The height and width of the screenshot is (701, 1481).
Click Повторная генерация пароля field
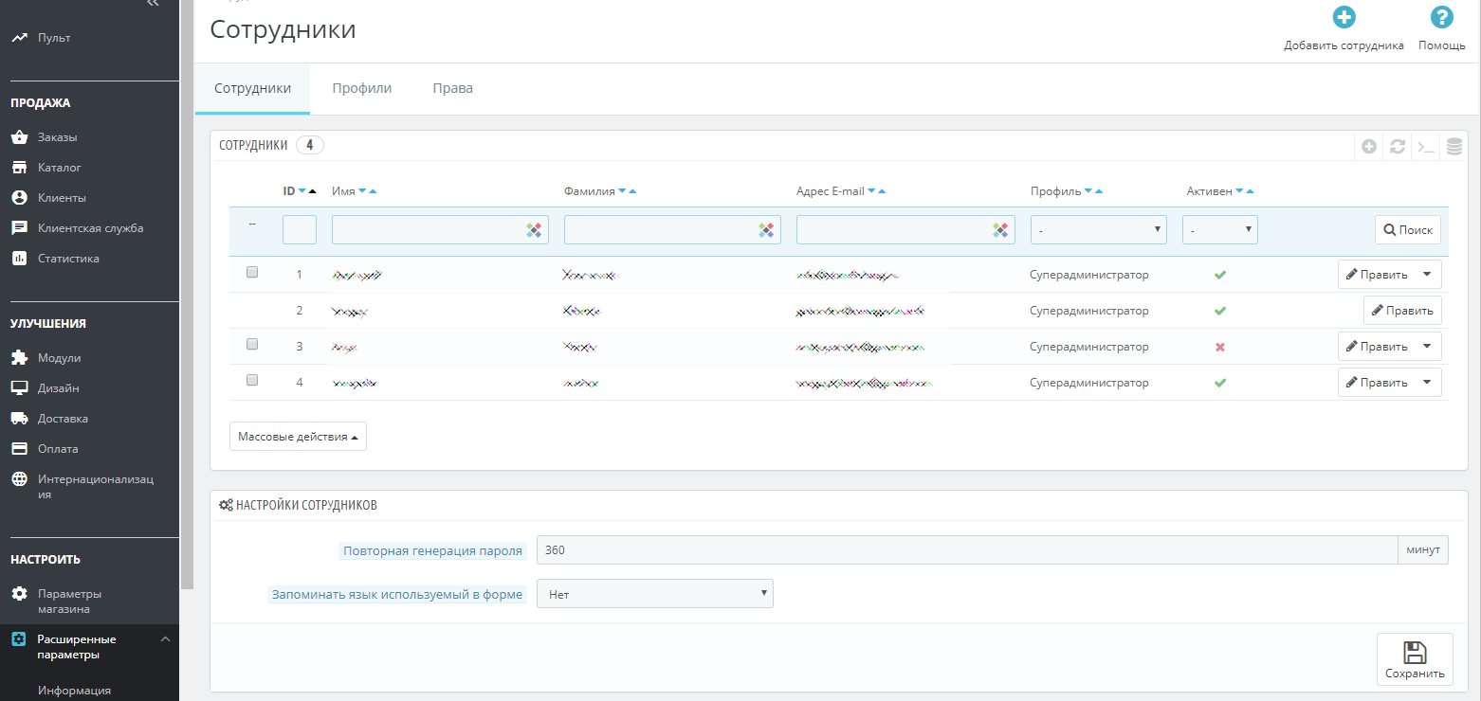tap(967, 550)
